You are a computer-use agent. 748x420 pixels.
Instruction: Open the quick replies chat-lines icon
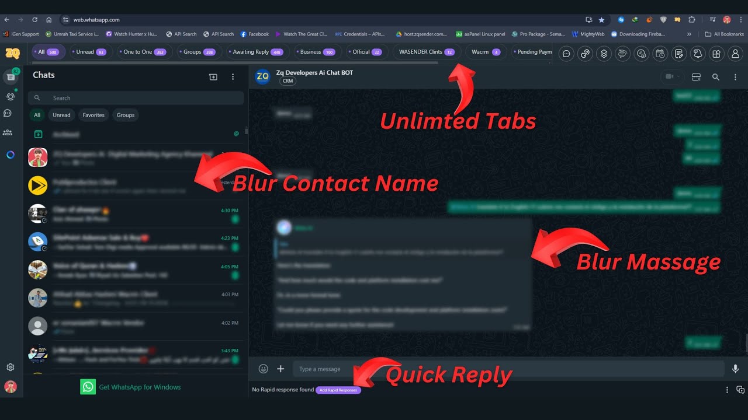[x=623, y=54]
